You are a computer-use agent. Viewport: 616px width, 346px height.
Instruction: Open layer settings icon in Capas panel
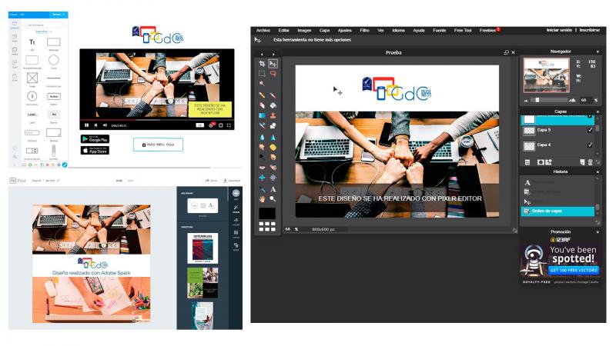coord(527,162)
